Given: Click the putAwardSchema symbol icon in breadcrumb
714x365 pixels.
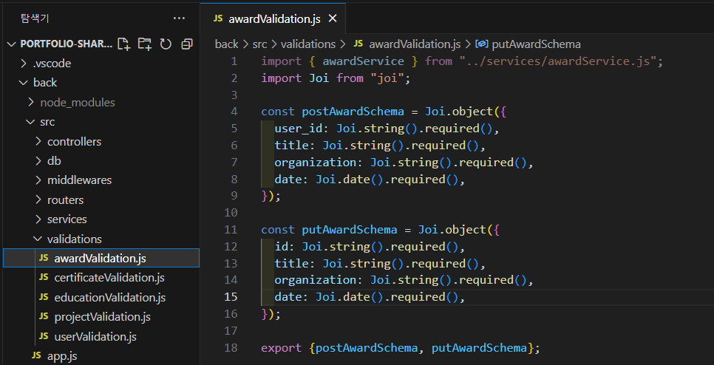Looking at the screenshot, I should (482, 44).
